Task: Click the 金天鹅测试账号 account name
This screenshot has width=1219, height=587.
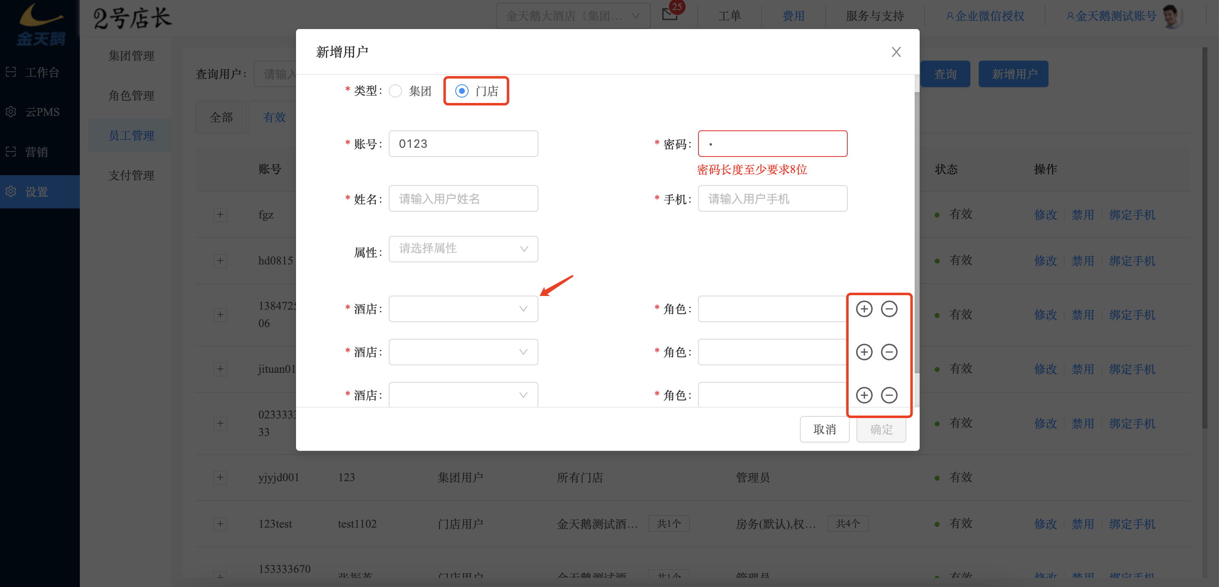Action: click(1111, 16)
